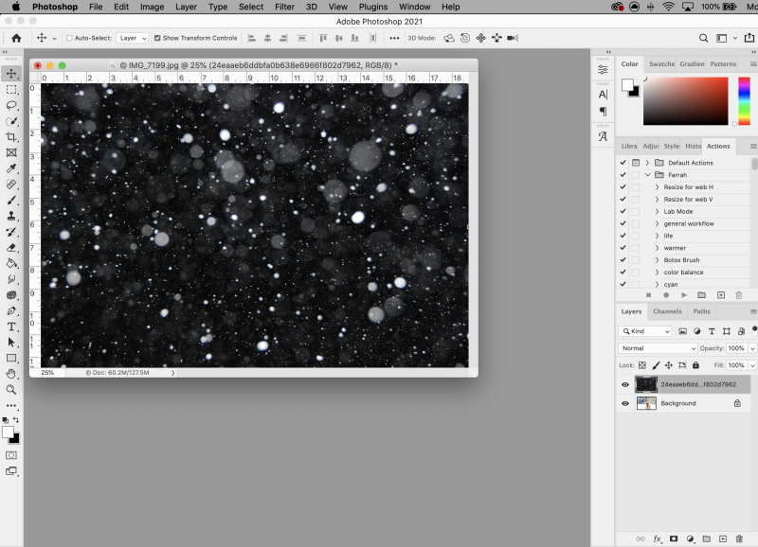This screenshot has height=547, width=758.
Task: Click the Home icon in options bar
Action: [x=16, y=38]
